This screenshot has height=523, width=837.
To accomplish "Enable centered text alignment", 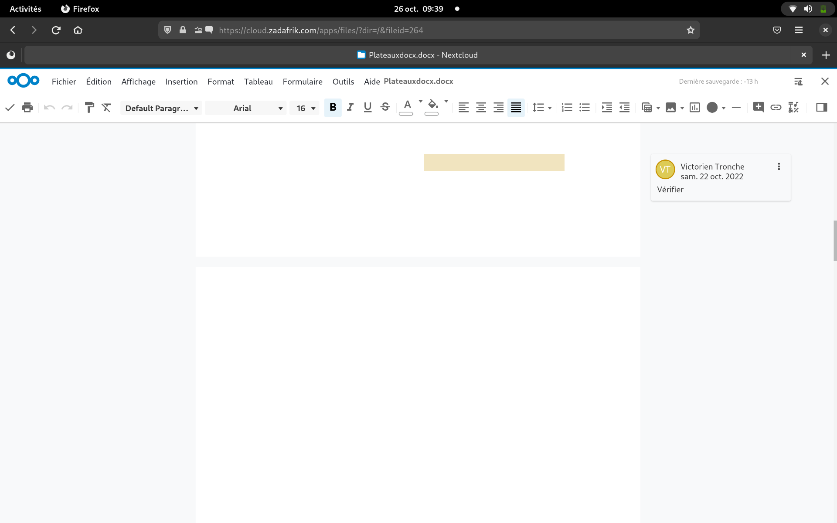I will (x=481, y=108).
